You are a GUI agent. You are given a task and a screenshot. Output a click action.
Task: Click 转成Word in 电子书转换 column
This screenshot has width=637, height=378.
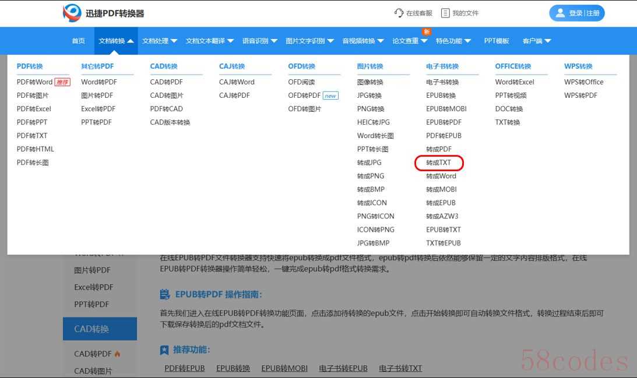click(x=441, y=176)
